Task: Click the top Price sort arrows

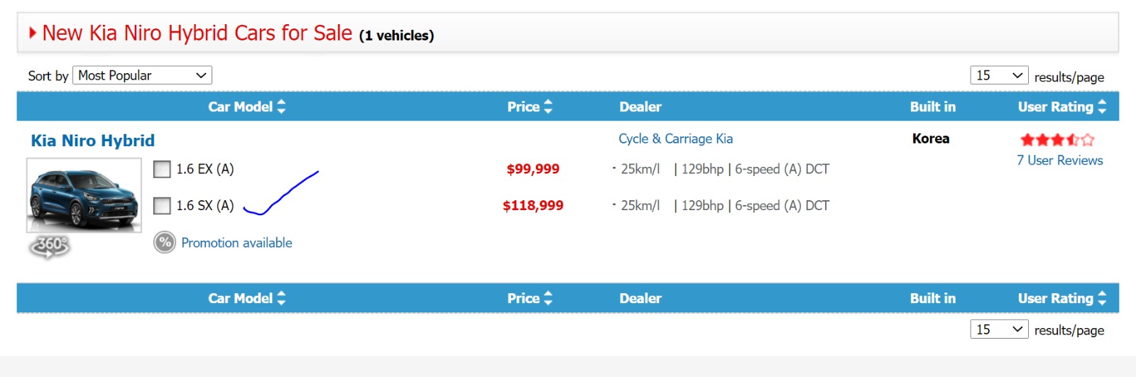Action: point(548,106)
